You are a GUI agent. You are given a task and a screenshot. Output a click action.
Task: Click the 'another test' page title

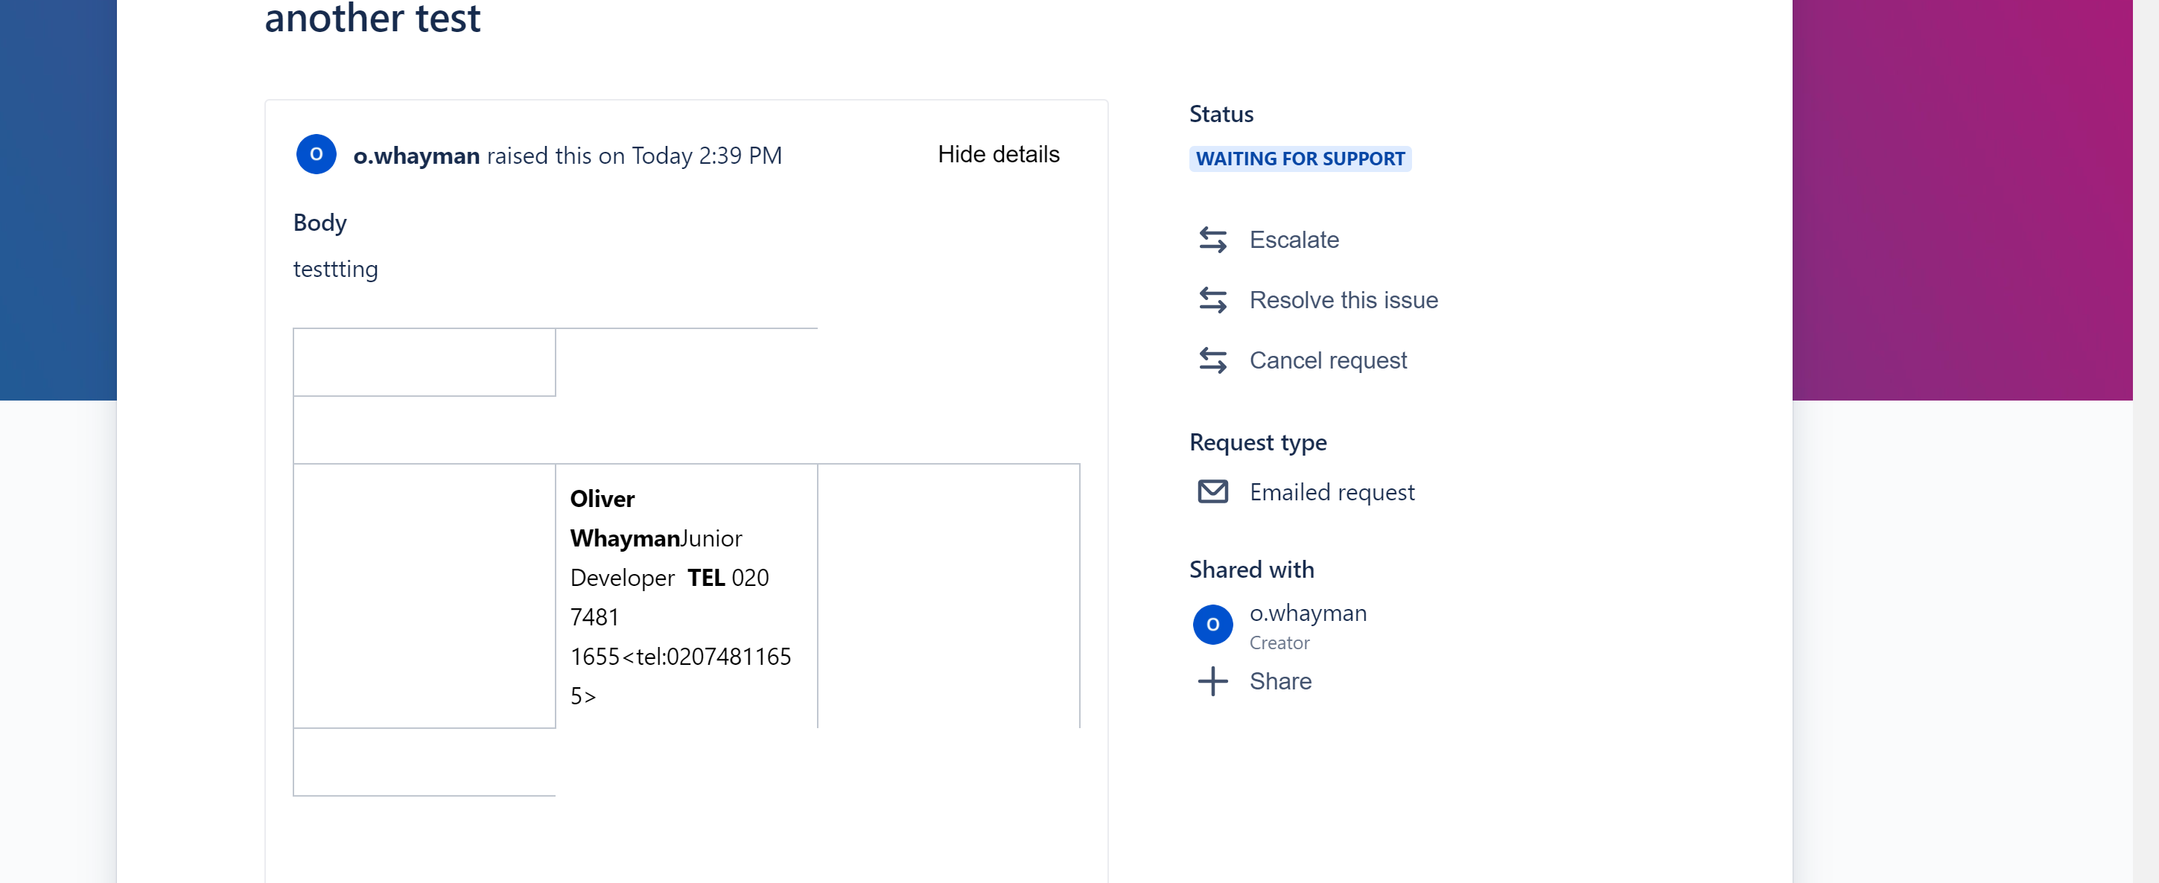[x=372, y=18]
